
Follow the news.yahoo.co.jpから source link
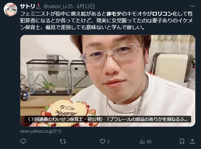[x=41, y=131]
